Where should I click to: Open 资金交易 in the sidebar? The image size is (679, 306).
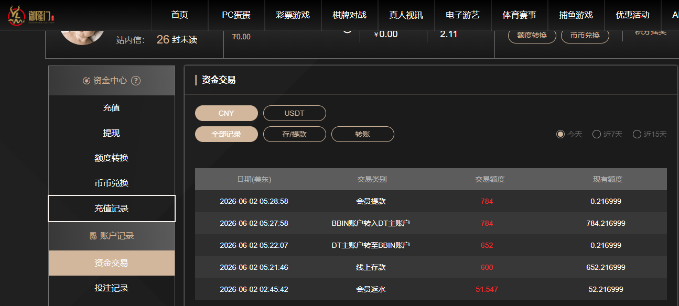(x=112, y=263)
